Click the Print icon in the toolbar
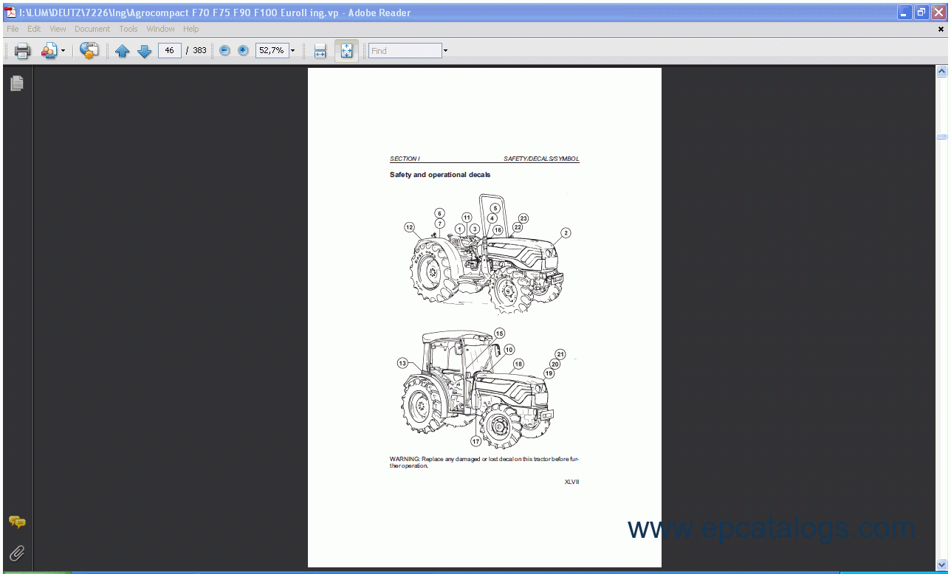The height and width of the screenshot is (574, 951). [x=22, y=51]
